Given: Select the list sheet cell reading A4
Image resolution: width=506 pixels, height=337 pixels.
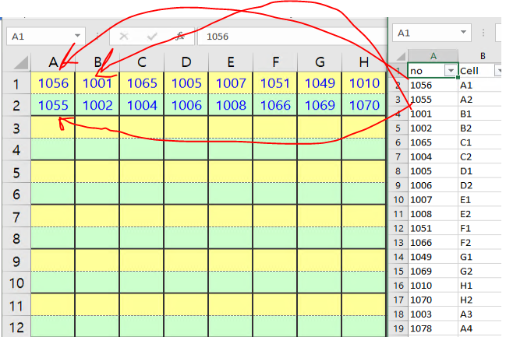Looking at the screenshot, I should [x=480, y=328].
